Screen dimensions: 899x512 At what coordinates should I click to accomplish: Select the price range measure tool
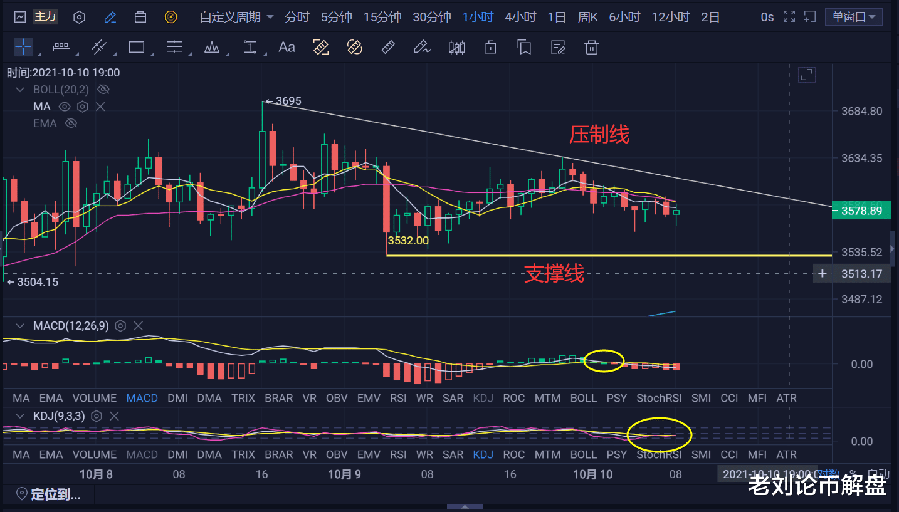[x=250, y=47]
